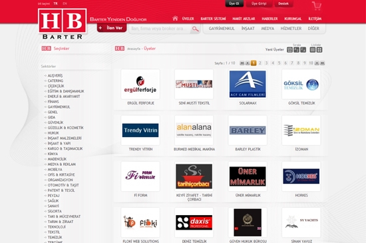Viewport: 366px width, 243px height.
Task: Sort by crown newest members icon
Action: click(289, 50)
